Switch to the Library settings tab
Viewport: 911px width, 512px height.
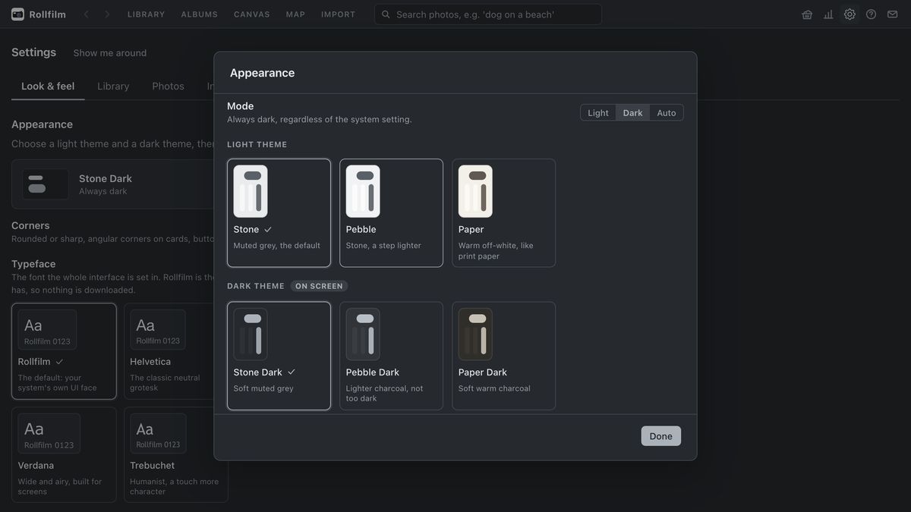(x=113, y=86)
